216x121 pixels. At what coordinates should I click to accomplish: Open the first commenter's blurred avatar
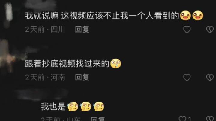point(8,14)
